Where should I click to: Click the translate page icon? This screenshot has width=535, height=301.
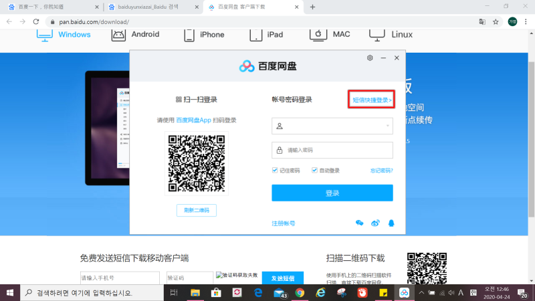pos(482,22)
